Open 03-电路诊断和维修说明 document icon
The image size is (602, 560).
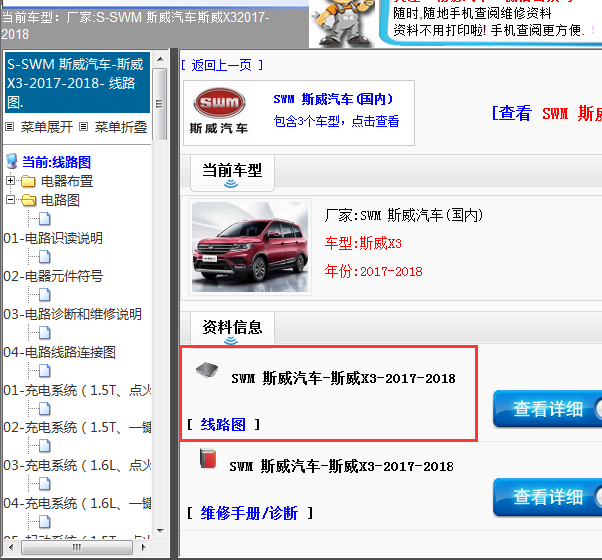(x=45, y=295)
